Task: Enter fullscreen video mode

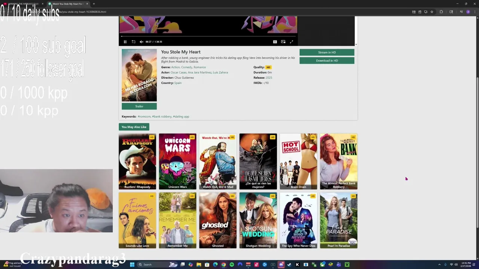Action: tap(292, 42)
